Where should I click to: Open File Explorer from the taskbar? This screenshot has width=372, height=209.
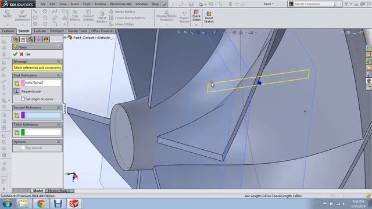tap(24, 204)
